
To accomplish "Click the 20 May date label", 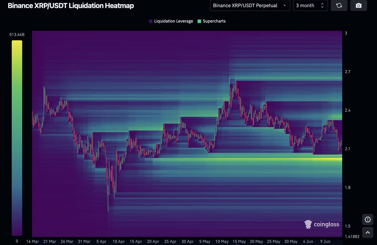I will [256, 242].
